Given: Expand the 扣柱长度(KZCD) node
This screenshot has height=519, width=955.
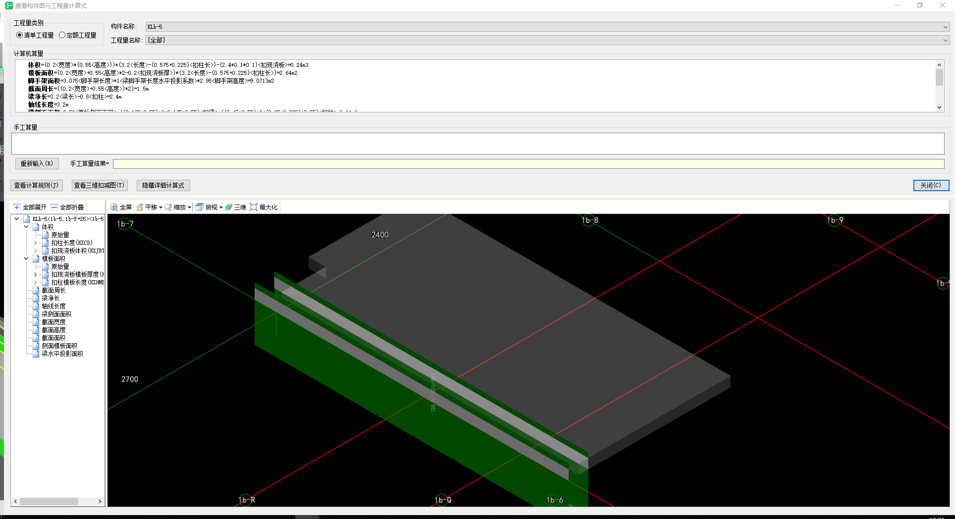Looking at the screenshot, I should coord(36,243).
